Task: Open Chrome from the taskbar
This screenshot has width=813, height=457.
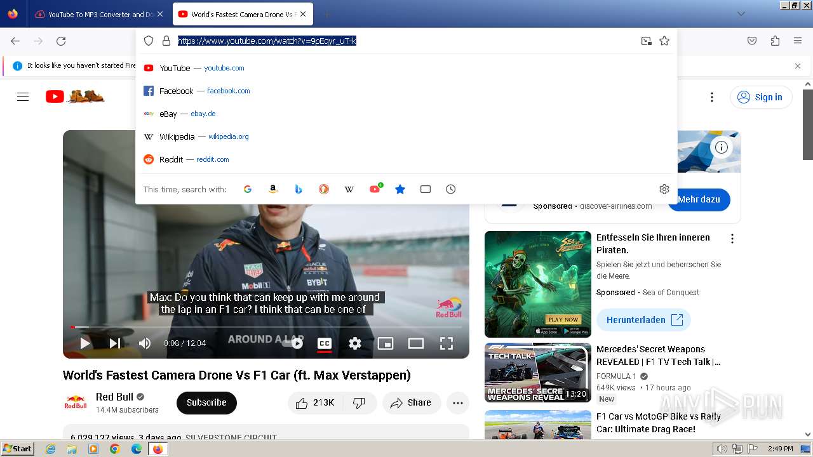Action: point(115,449)
